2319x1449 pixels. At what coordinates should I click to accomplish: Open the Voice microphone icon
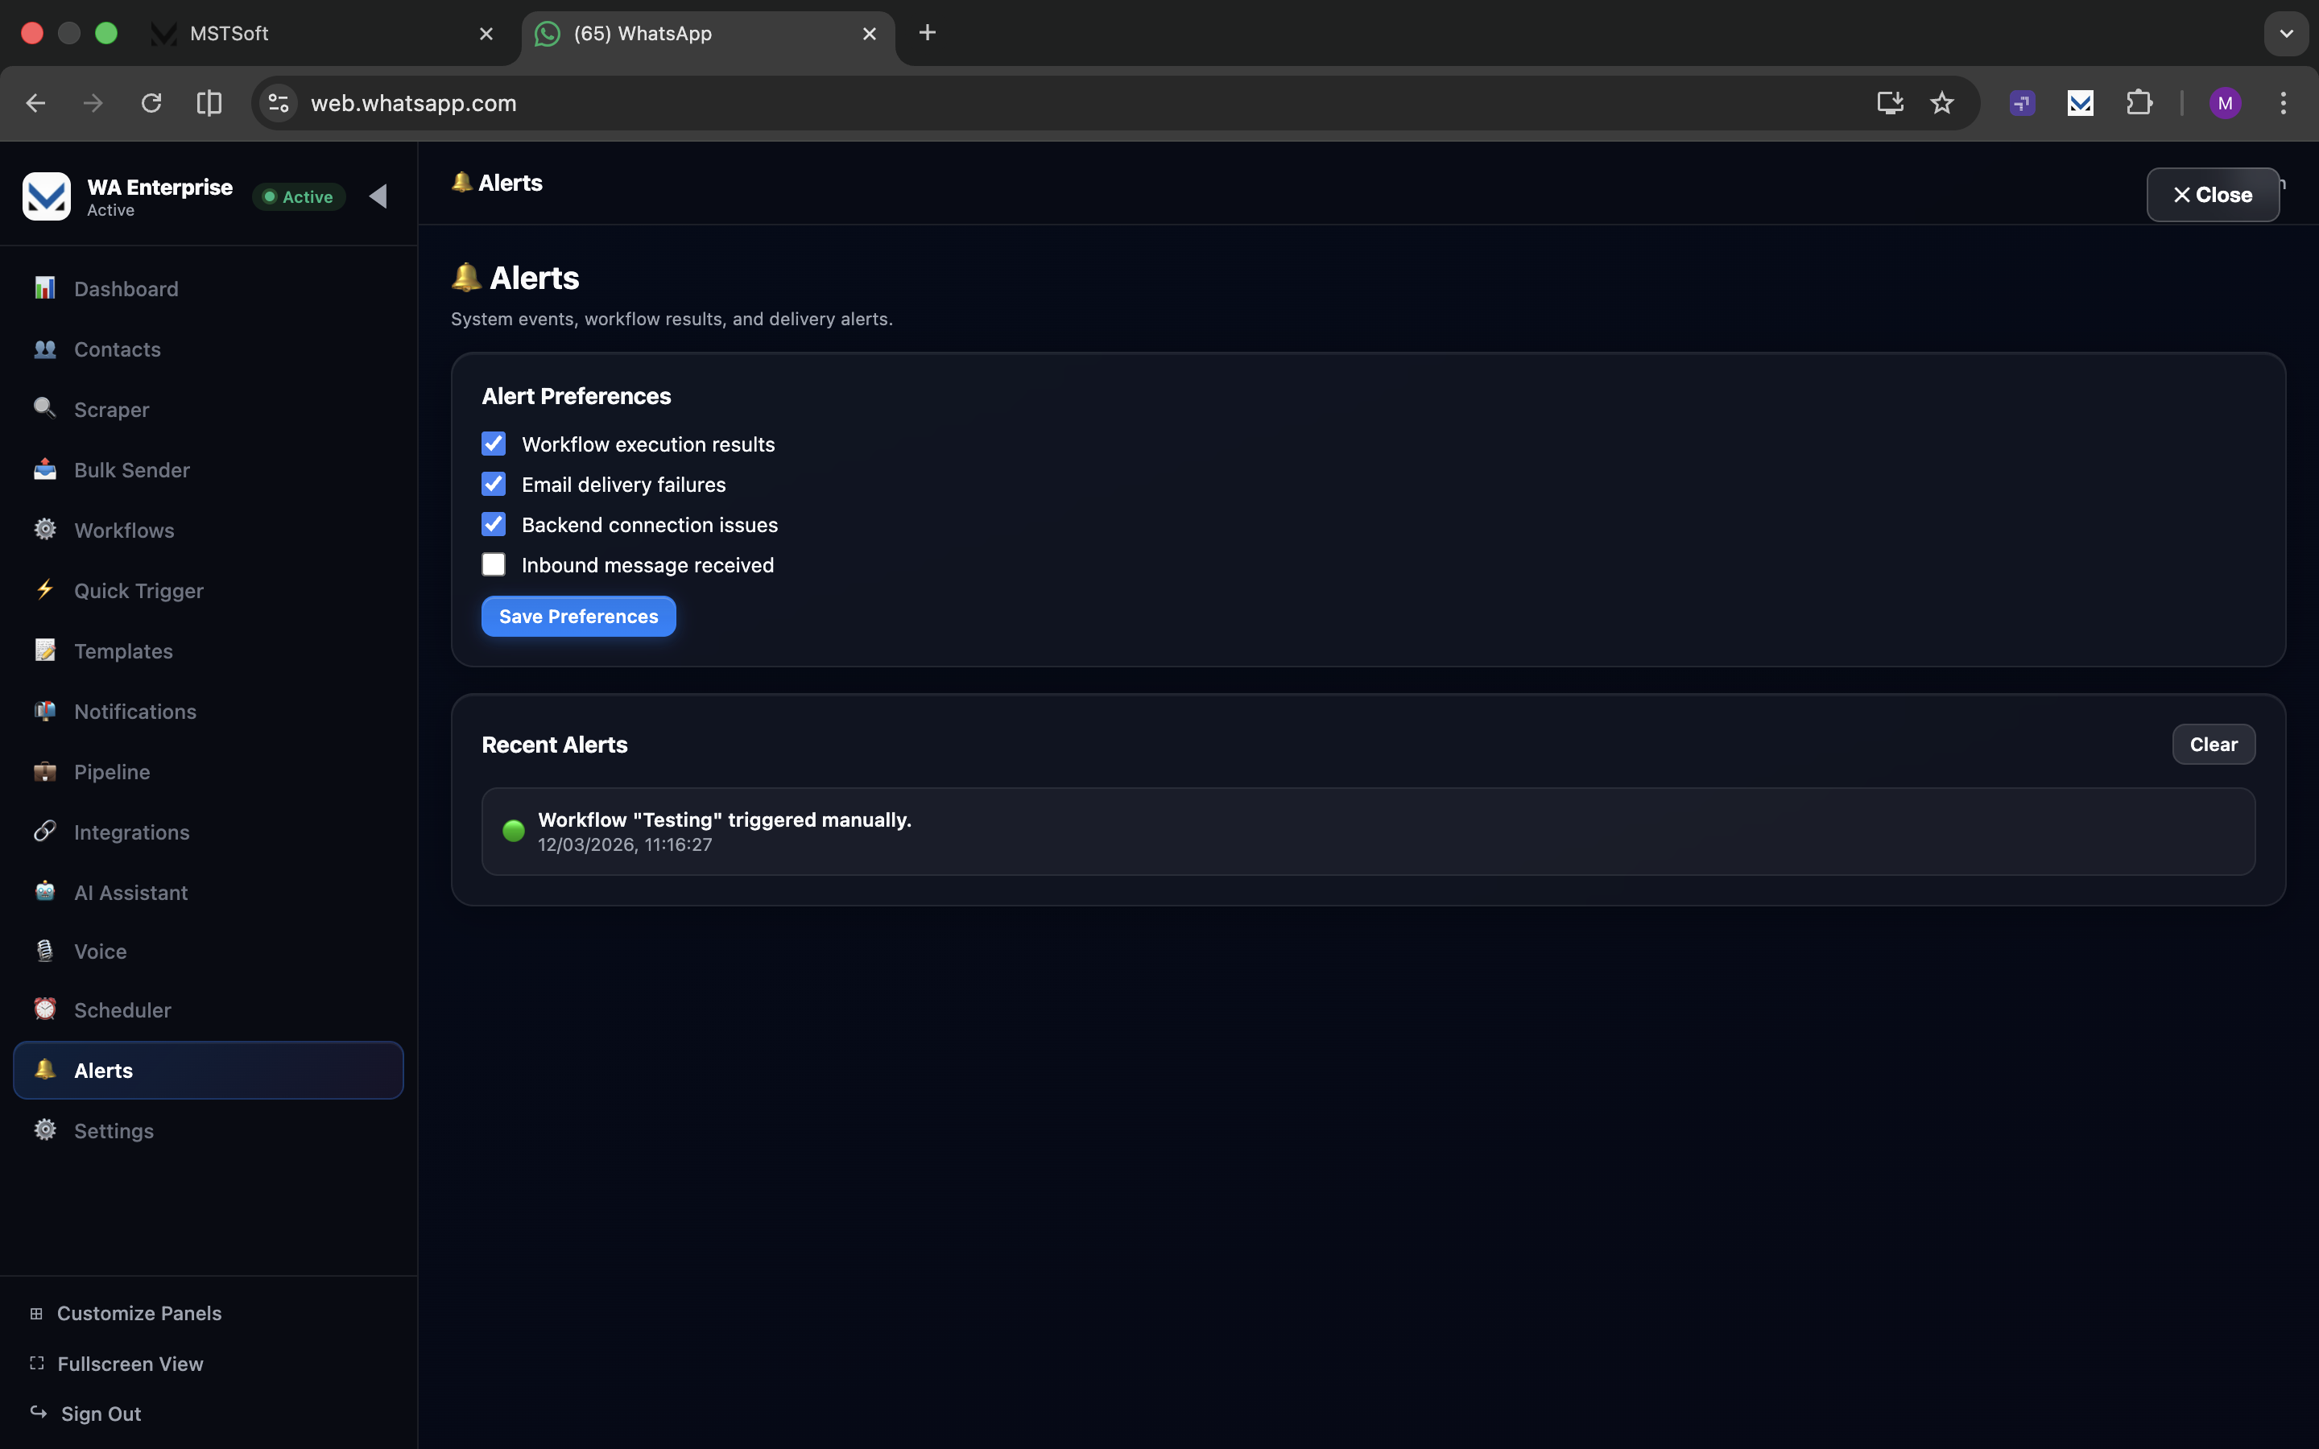click(x=44, y=951)
